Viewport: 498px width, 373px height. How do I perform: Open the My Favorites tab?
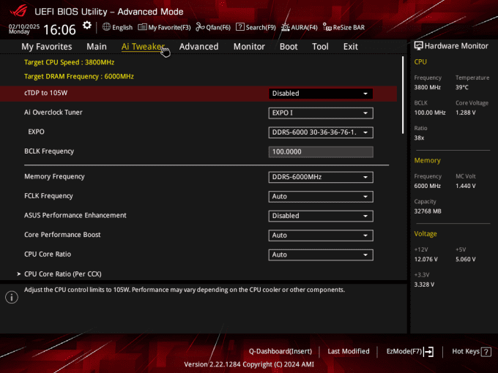click(47, 47)
